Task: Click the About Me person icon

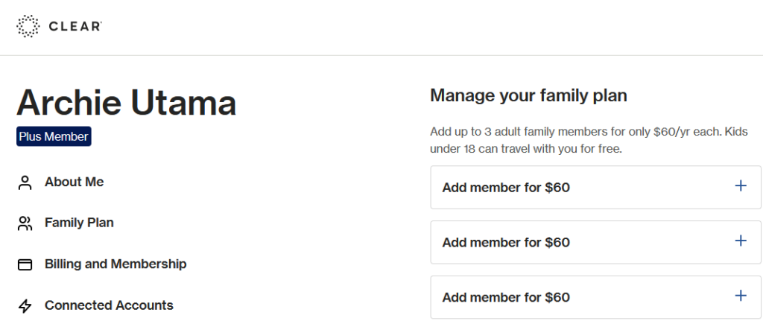Action: point(25,182)
